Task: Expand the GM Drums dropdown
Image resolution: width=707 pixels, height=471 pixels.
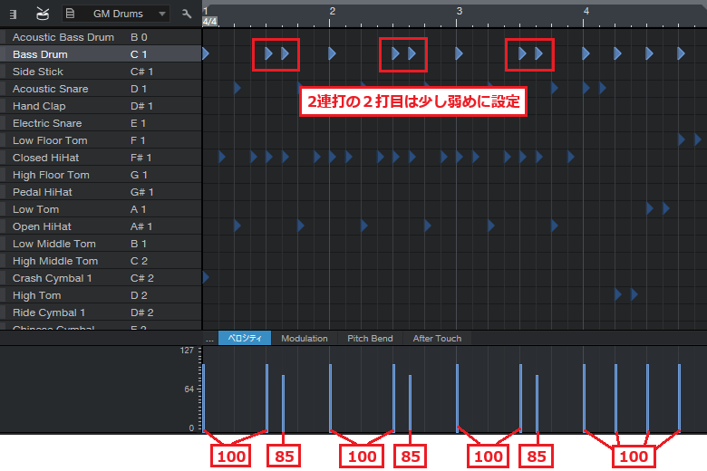Action: point(161,14)
